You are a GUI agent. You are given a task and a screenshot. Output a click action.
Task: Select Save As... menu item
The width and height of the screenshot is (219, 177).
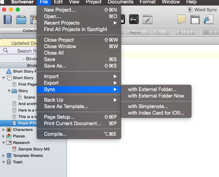click(x=79, y=66)
